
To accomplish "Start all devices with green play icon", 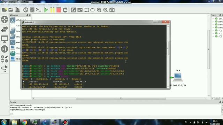I will click(46, 10).
